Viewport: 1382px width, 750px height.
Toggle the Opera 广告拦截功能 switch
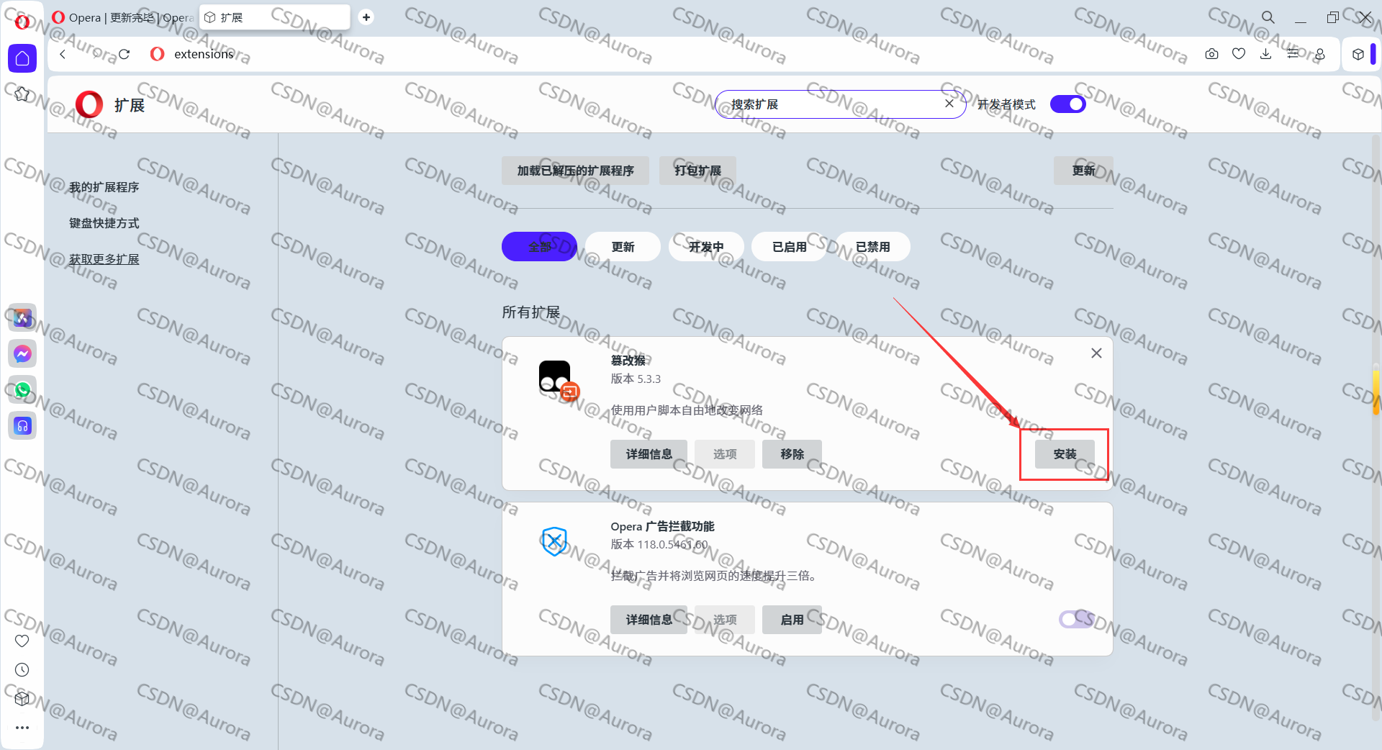1076,619
